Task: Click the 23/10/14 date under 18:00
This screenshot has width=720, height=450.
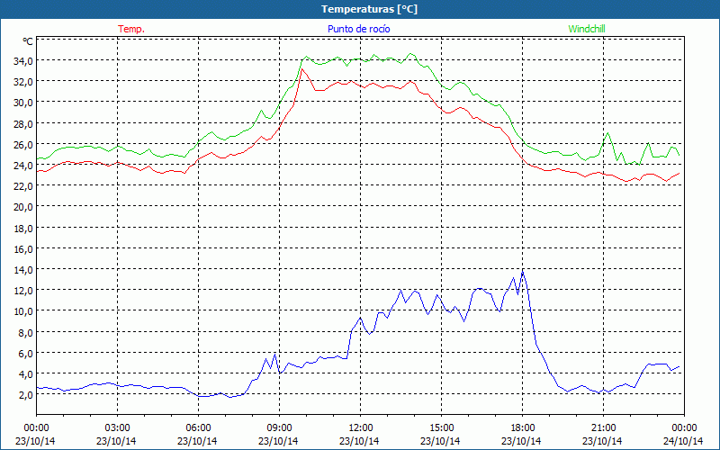Action: [x=522, y=441]
